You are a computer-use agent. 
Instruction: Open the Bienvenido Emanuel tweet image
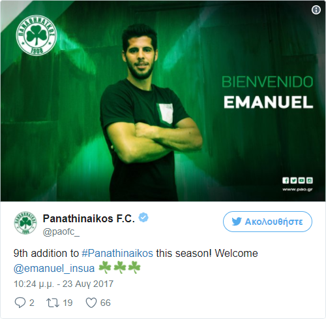coord(163,101)
